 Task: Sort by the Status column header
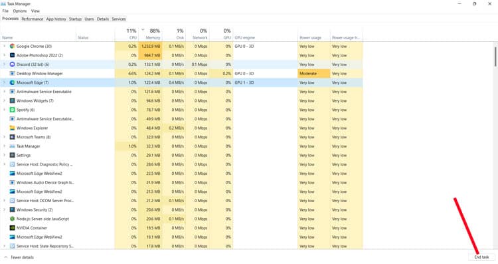coord(96,35)
